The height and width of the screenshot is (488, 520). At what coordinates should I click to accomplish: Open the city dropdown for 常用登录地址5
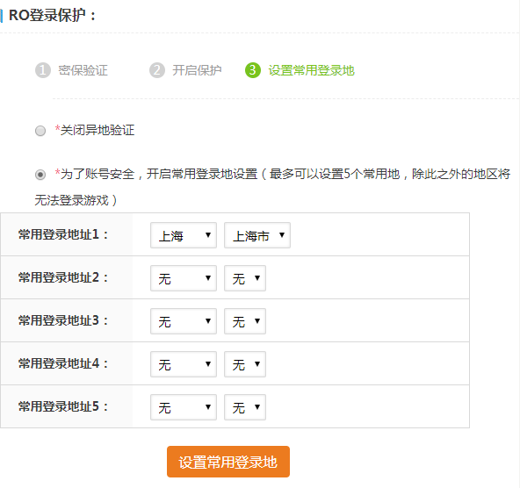click(x=245, y=407)
